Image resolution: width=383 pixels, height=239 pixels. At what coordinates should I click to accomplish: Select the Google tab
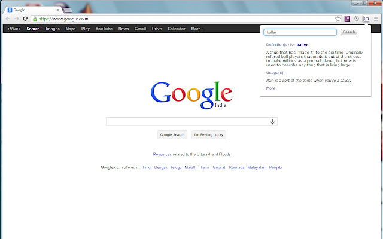33,10
